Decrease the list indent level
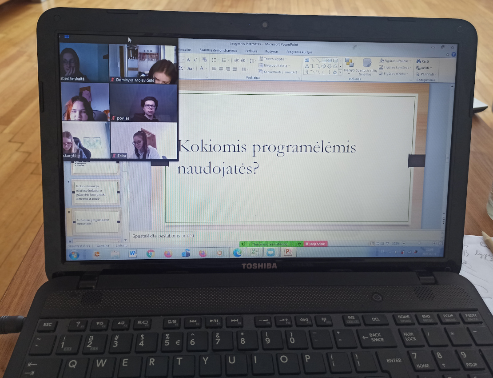 236,60
